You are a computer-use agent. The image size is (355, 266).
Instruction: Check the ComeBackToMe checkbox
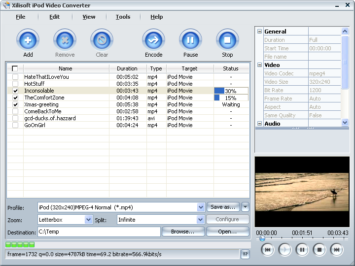pyautogui.click(x=15, y=111)
